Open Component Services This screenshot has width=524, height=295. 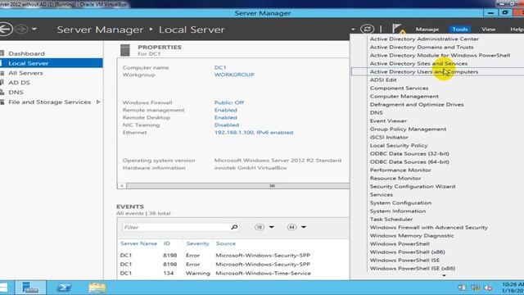click(x=399, y=88)
